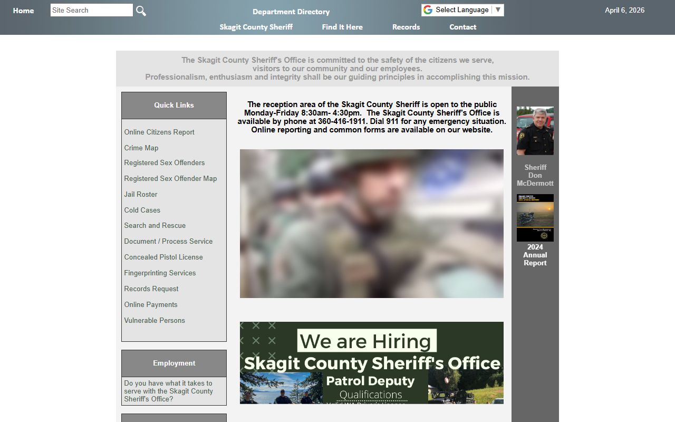The width and height of the screenshot is (675, 422).
Task: Focus the Site Search input field
Action: (92, 10)
